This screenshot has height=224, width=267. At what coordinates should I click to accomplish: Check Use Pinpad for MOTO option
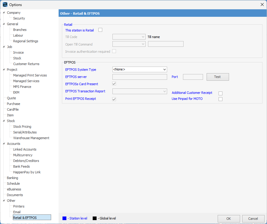tap(220, 99)
